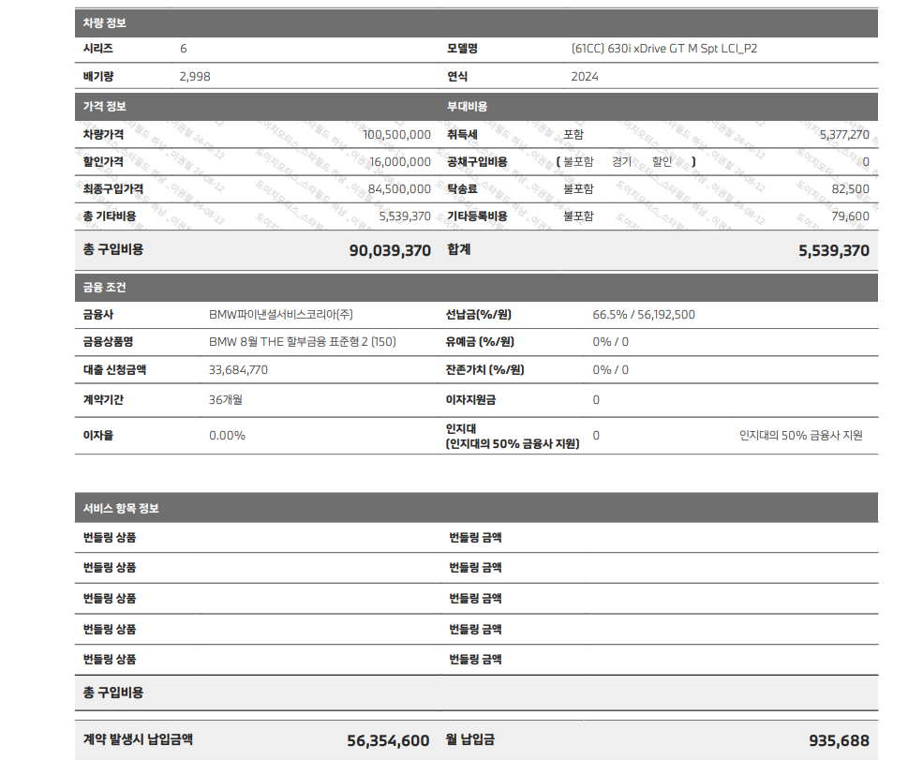Click the 배기량 value 2,998

tap(195, 77)
